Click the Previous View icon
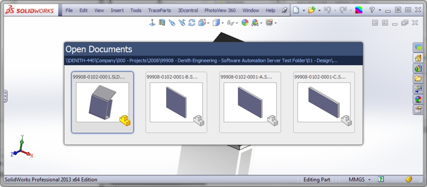427x187 pixels. pyautogui.click(x=181, y=23)
